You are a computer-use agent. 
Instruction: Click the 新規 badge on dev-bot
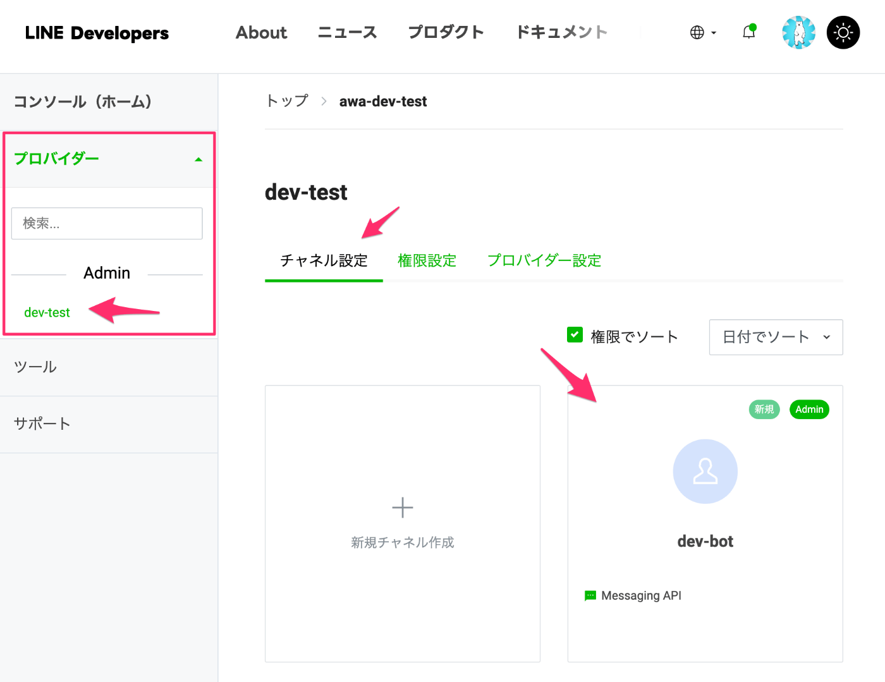pyautogui.click(x=764, y=410)
